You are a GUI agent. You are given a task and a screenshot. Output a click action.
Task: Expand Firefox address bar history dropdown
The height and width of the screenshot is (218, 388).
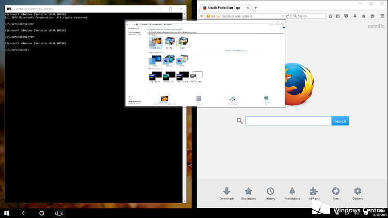[x=283, y=16]
